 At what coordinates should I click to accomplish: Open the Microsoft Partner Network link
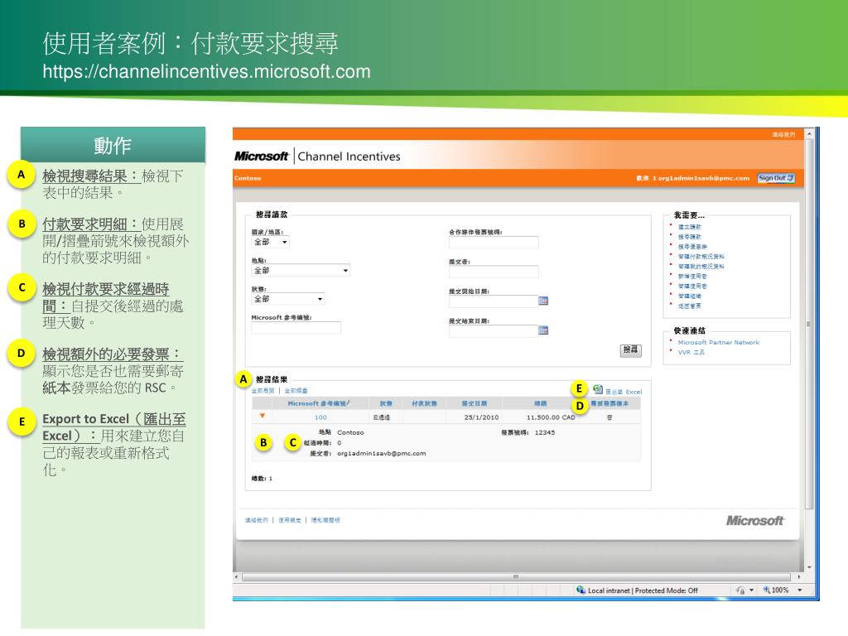719,342
